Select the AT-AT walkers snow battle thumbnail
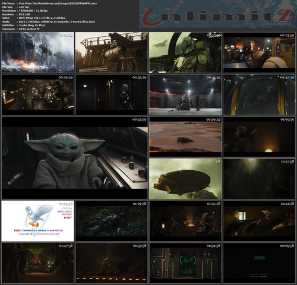This screenshot has height=285, width=297. click(37, 52)
